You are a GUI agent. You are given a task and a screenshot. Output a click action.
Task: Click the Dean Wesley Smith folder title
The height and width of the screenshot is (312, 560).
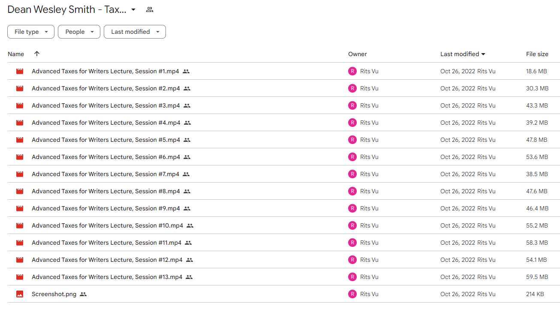point(67,9)
